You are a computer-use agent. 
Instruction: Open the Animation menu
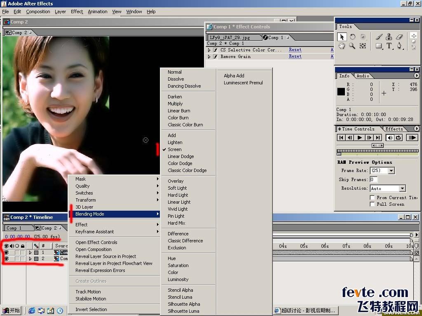(x=97, y=12)
